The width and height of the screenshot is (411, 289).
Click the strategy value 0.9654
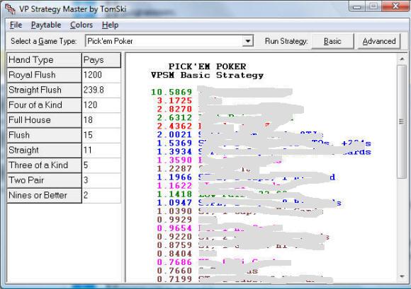pos(174,228)
